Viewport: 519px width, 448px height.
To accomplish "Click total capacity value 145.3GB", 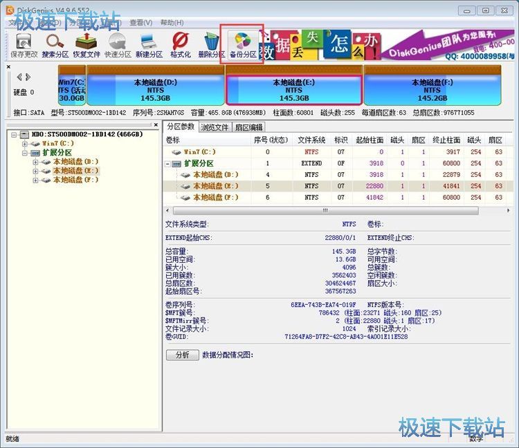I will [x=344, y=252].
